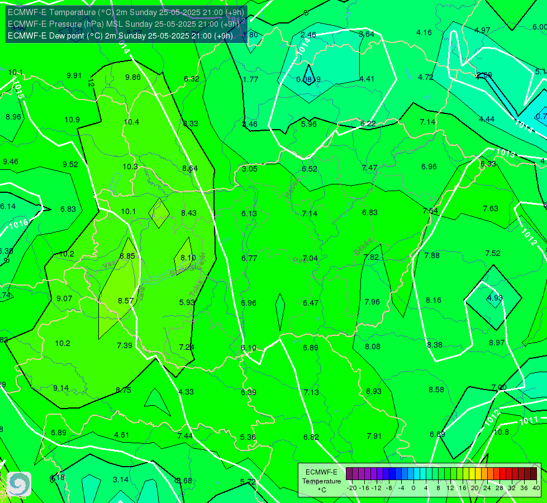Click the 4.41 dew point value

tap(367, 79)
